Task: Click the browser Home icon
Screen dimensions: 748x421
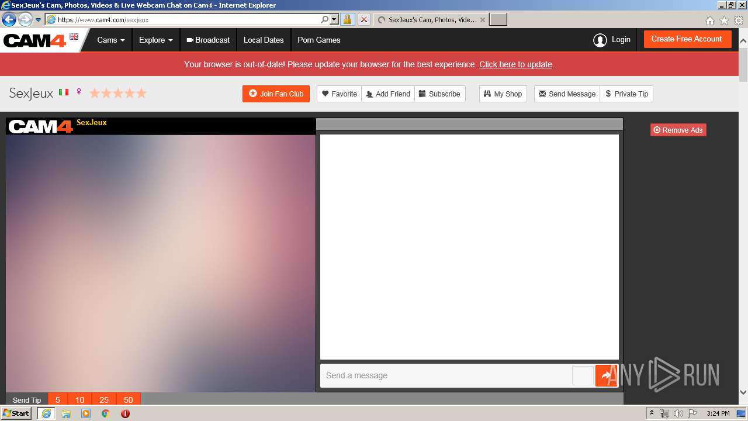Action: (x=709, y=20)
